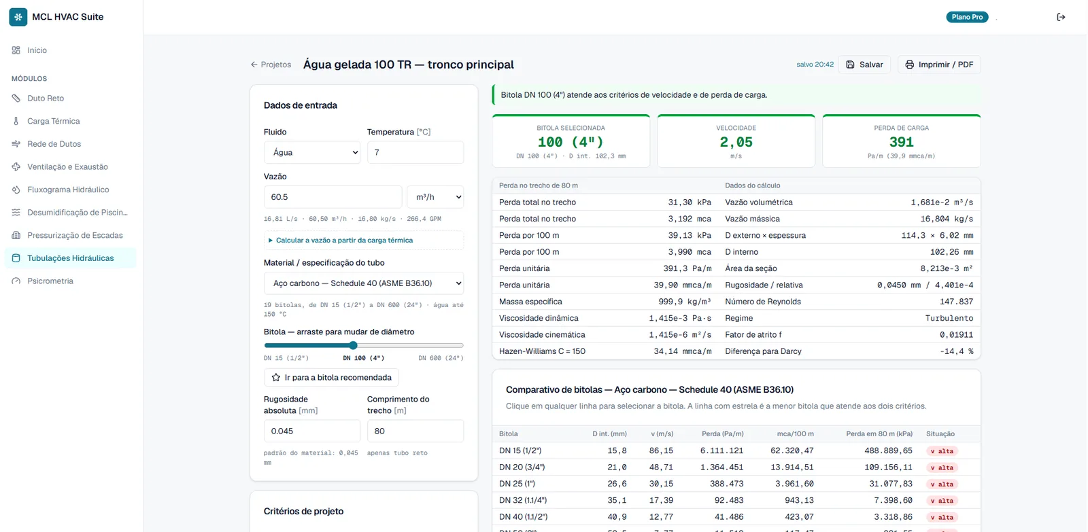
Task: Click the Duto Reto ruler icon
Action: (x=16, y=99)
